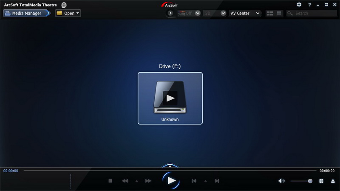
Task: Click the Open folder button
Action: (68, 13)
